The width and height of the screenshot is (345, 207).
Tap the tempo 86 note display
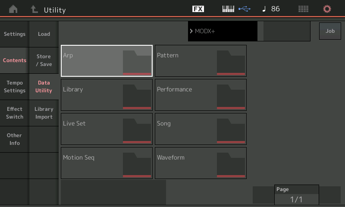pyautogui.click(x=271, y=9)
